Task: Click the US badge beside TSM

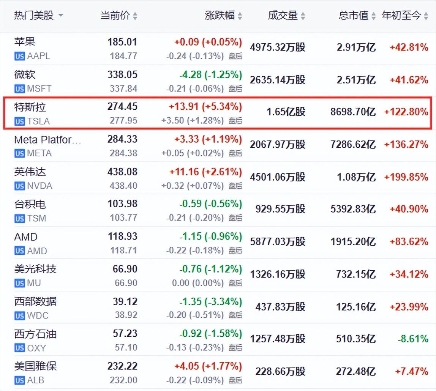Action: pos(19,219)
